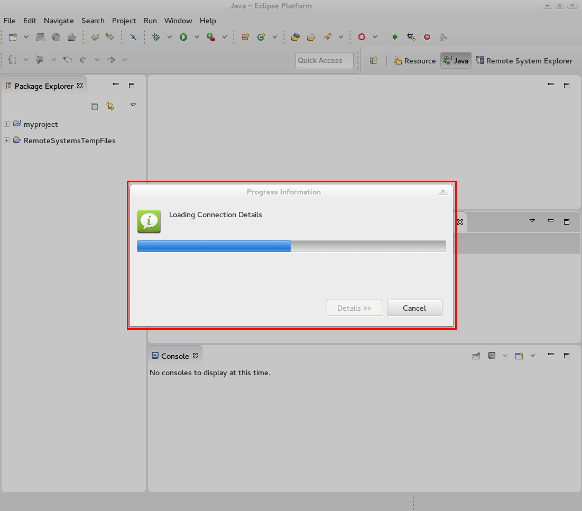Open the Package Explorer view menu arrow
This screenshot has width=582, height=511.
coord(133,105)
